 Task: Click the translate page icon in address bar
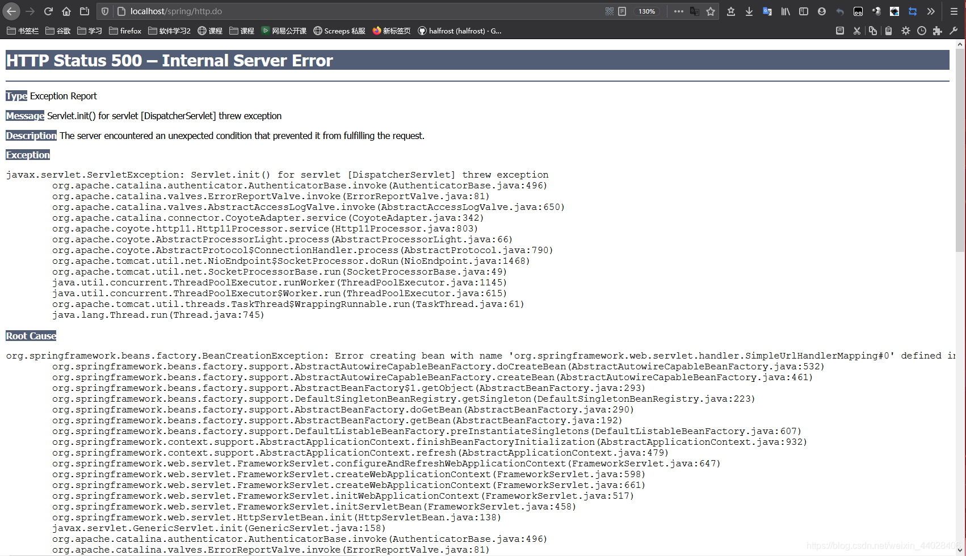[694, 11]
